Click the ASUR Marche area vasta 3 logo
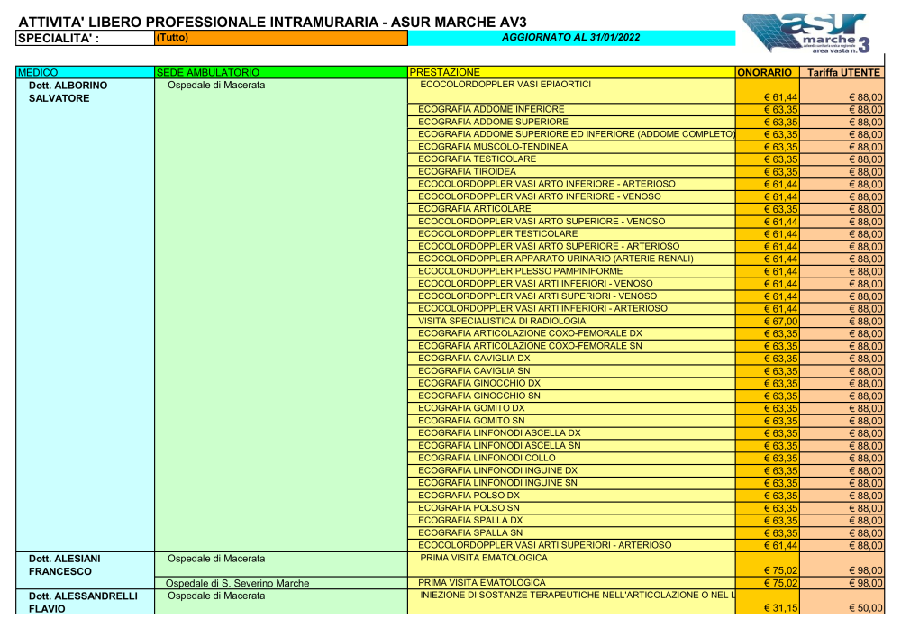 (806, 35)
